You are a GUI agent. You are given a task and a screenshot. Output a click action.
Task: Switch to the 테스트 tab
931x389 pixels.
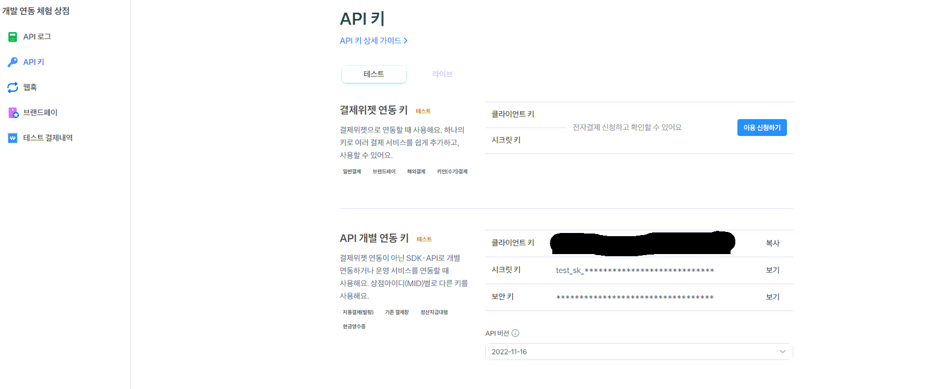374,74
